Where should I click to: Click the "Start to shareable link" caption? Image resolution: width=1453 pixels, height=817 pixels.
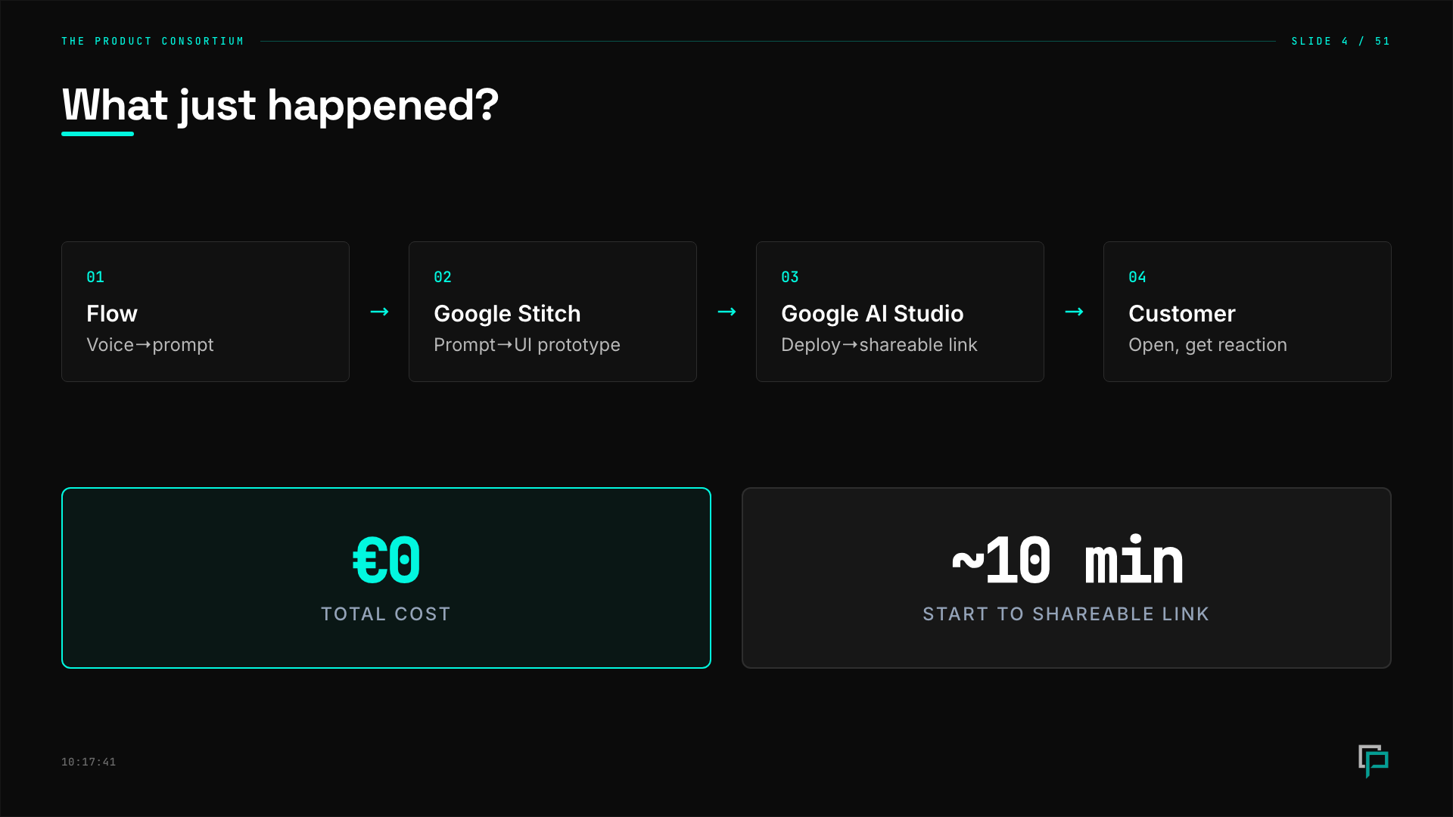coord(1066,614)
